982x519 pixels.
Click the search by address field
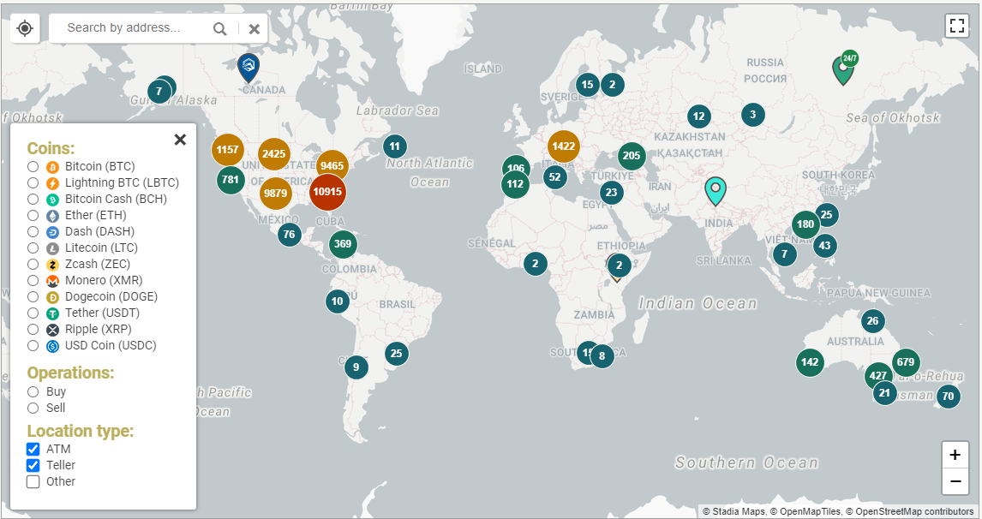click(129, 28)
